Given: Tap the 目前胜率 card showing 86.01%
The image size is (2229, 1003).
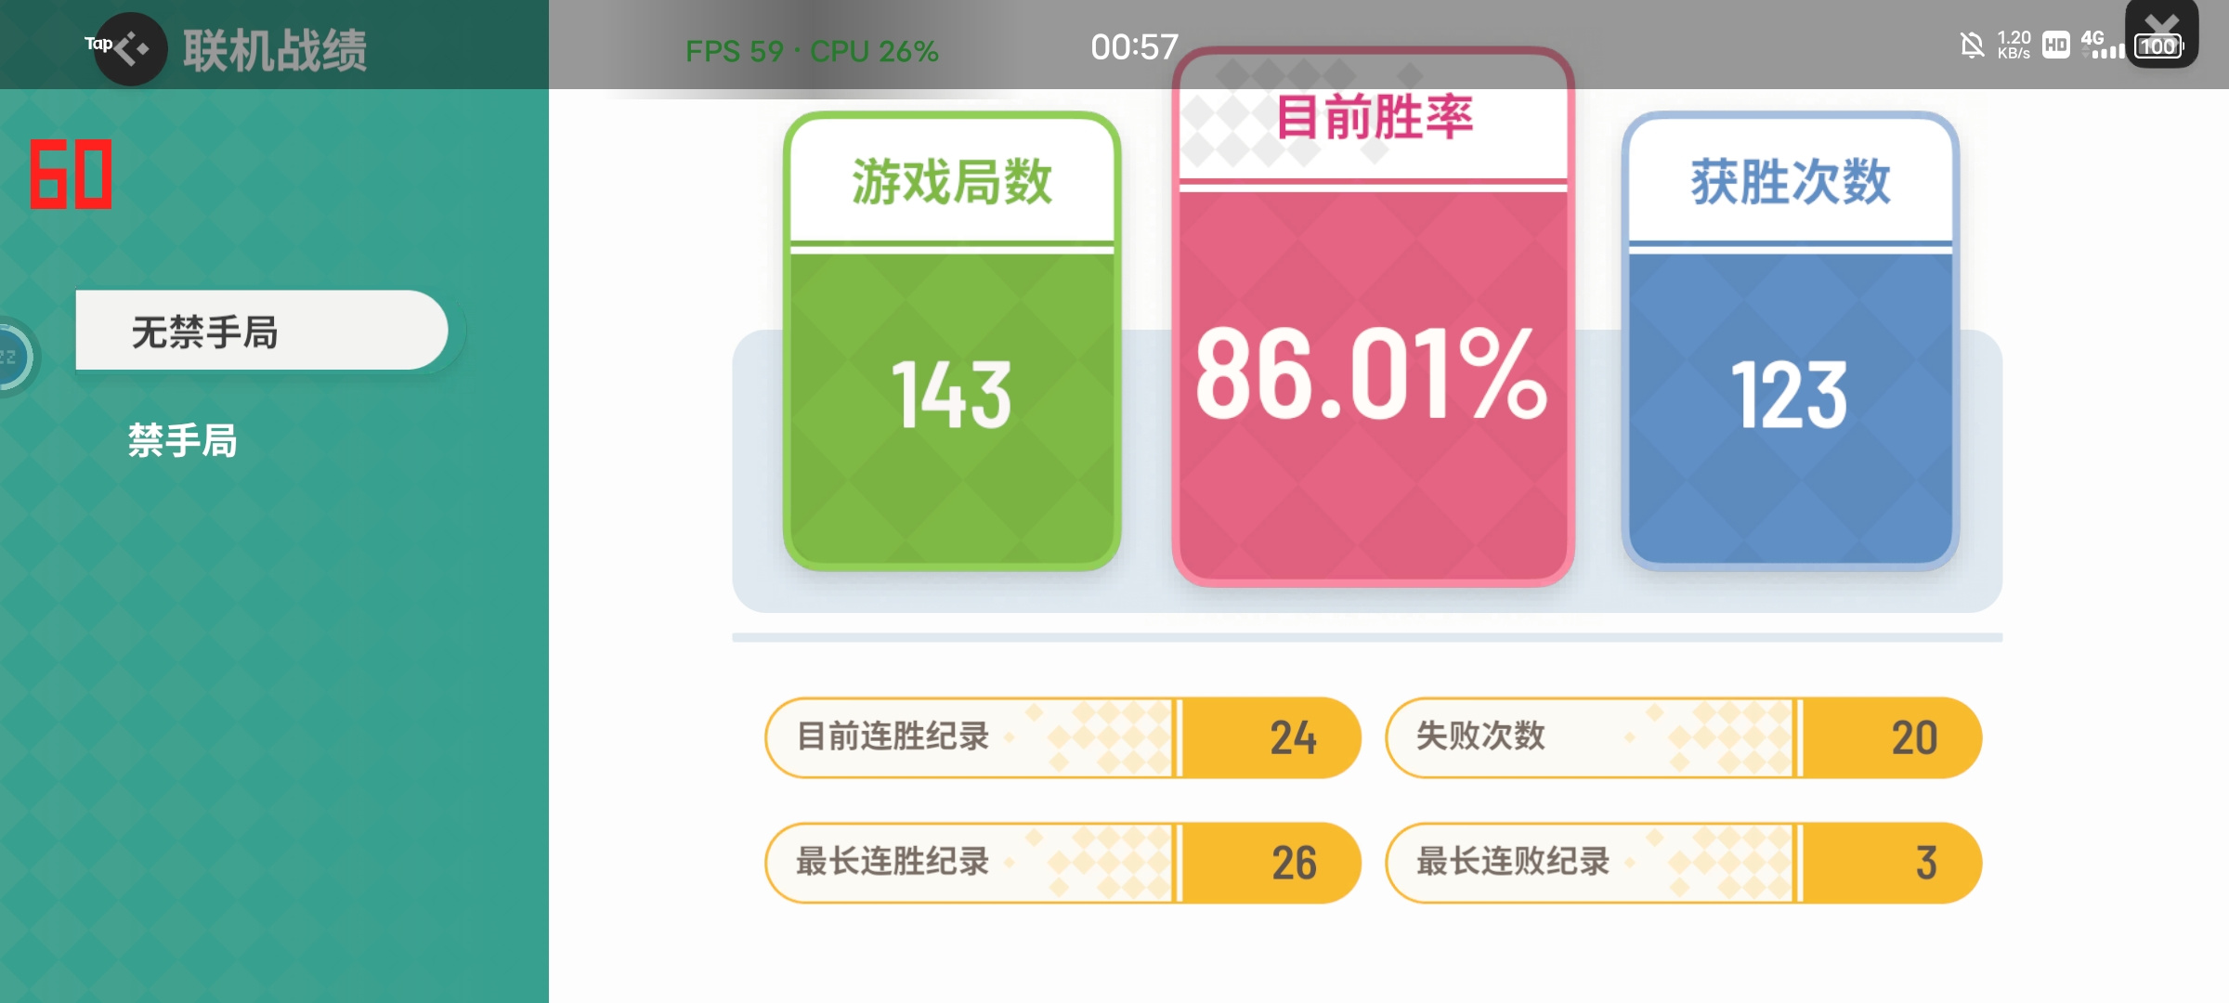Looking at the screenshot, I should (1373, 318).
